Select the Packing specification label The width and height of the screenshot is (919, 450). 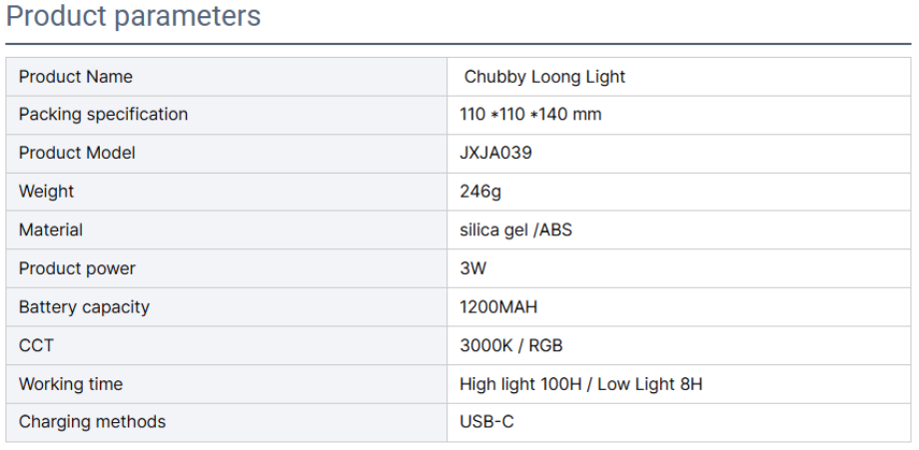point(103,115)
